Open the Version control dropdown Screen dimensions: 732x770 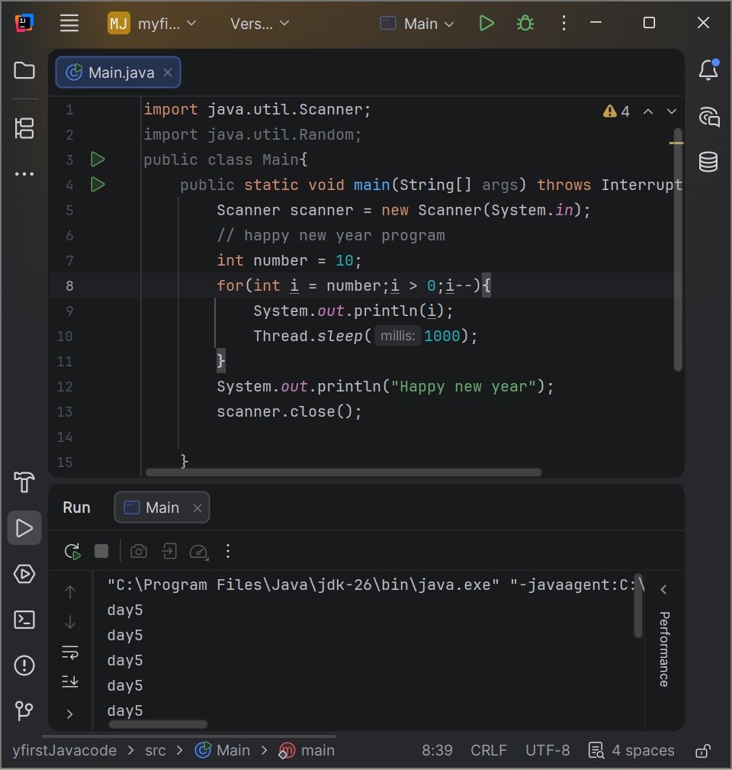pyautogui.click(x=260, y=24)
